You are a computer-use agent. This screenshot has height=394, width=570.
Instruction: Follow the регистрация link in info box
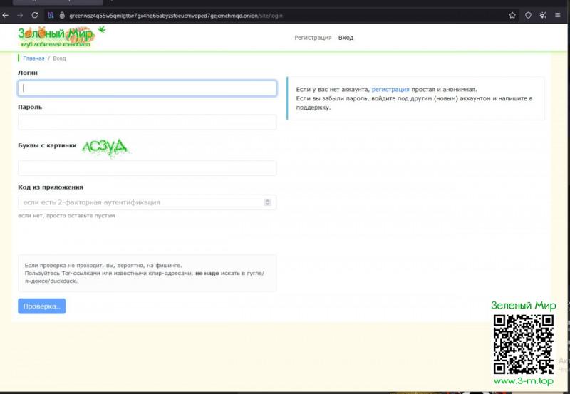[390, 90]
